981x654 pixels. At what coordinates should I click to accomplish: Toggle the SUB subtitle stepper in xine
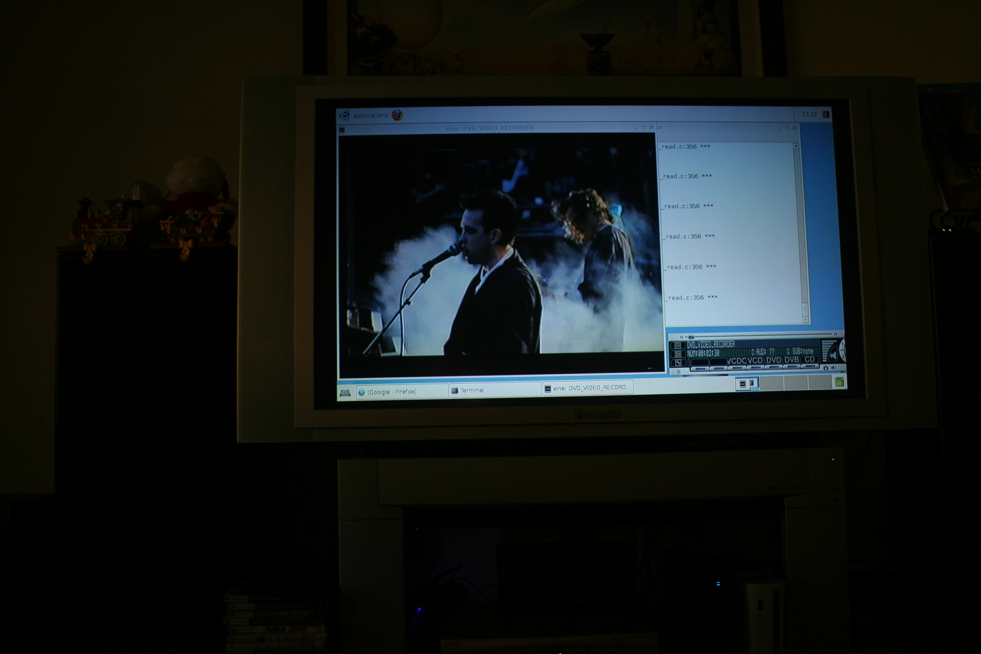(x=789, y=351)
